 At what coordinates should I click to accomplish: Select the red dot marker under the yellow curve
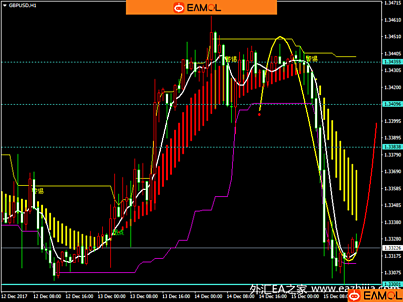(x=259, y=114)
